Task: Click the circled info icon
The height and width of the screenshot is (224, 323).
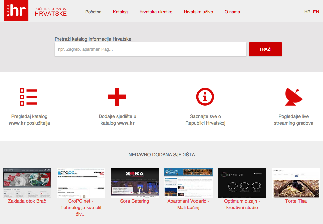Action: [205, 97]
